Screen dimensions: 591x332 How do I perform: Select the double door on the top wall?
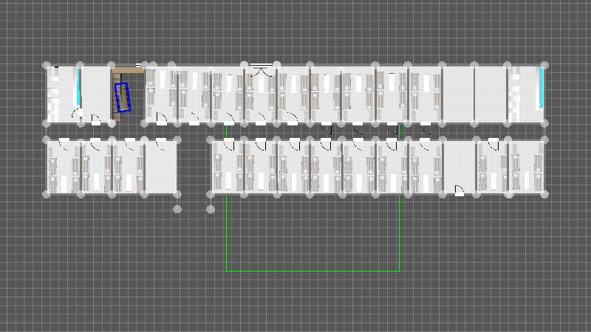(x=260, y=70)
